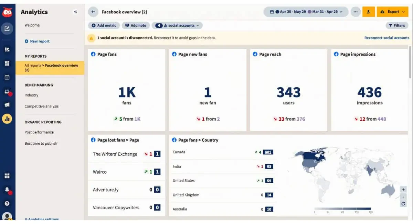Select Post performance in the sidebar
The height and width of the screenshot is (224, 413).
(39, 132)
